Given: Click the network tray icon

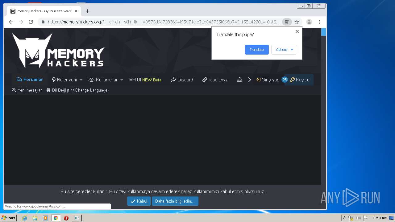Looking at the screenshot, I should (x=351, y=218).
